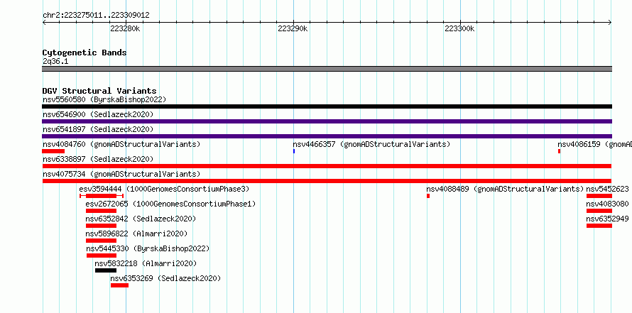Click the 223290k ruler tick label
This screenshot has width=632, height=313.
(x=293, y=28)
